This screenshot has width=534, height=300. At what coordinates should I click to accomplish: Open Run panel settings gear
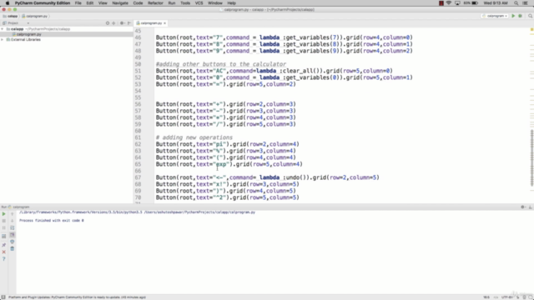523,207
